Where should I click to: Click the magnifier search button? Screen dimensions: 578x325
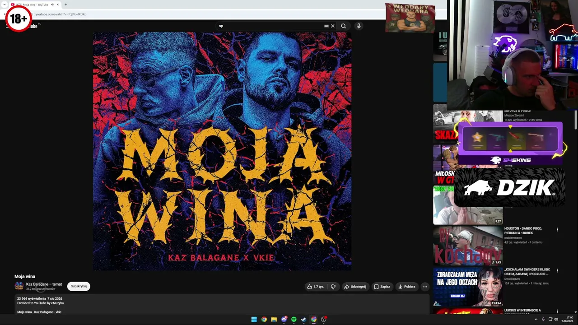[x=344, y=26]
